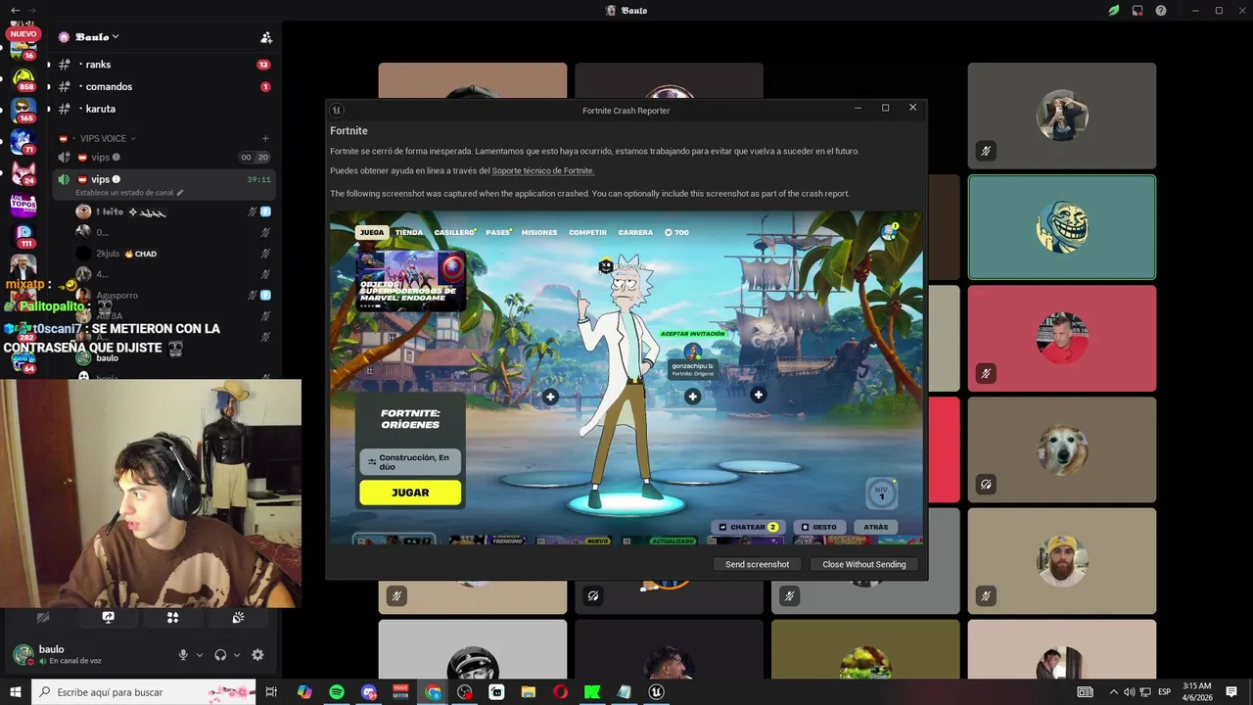Select the dog avatar participant tile
The image size is (1253, 705).
tap(1062, 449)
